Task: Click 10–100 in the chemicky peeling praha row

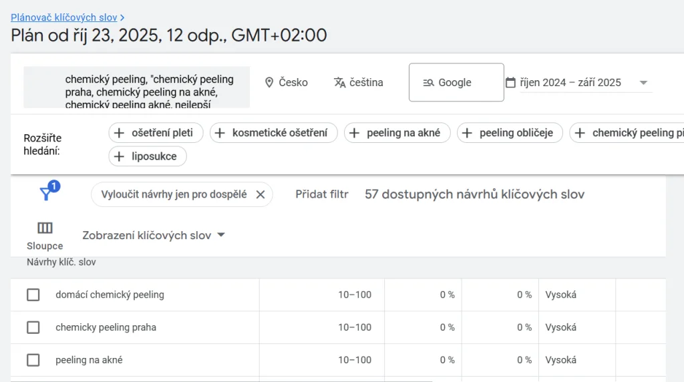Action: pos(355,327)
